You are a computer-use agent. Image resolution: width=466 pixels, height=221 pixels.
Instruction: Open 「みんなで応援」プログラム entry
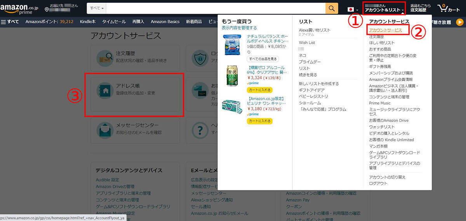(322, 109)
